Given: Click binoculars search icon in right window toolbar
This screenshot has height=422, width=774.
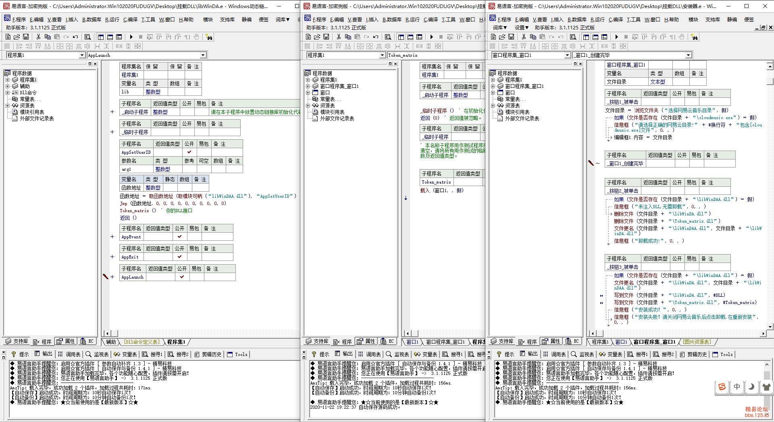Looking at the screenshot, I should (x=694, y=37).
